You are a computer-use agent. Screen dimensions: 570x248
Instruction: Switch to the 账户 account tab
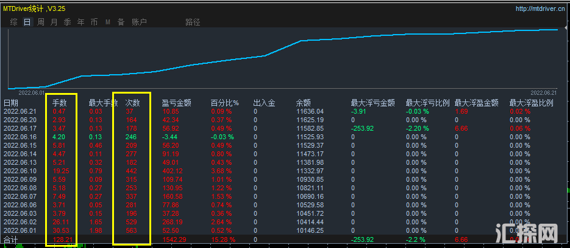(x=140, y=22)
